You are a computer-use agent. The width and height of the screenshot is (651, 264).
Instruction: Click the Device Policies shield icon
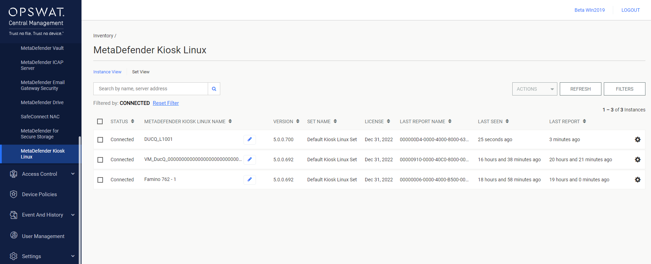click(14, 194)
